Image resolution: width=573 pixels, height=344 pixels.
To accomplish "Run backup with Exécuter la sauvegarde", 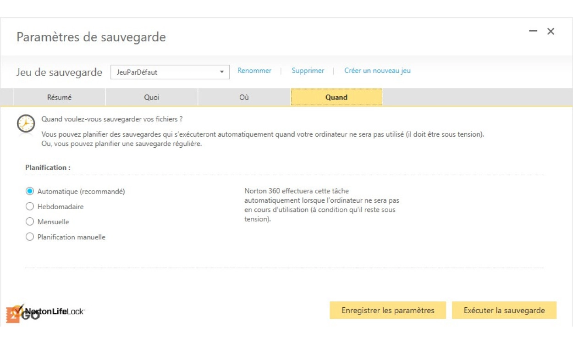I will point(504,311).
